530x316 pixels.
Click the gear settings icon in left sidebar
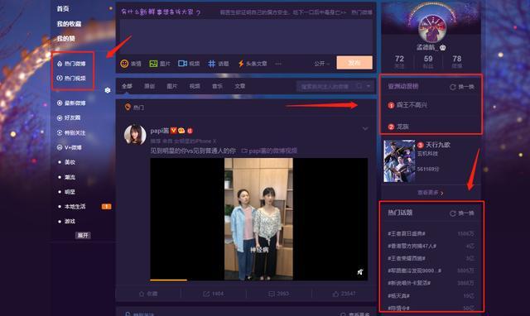point(108,90)
